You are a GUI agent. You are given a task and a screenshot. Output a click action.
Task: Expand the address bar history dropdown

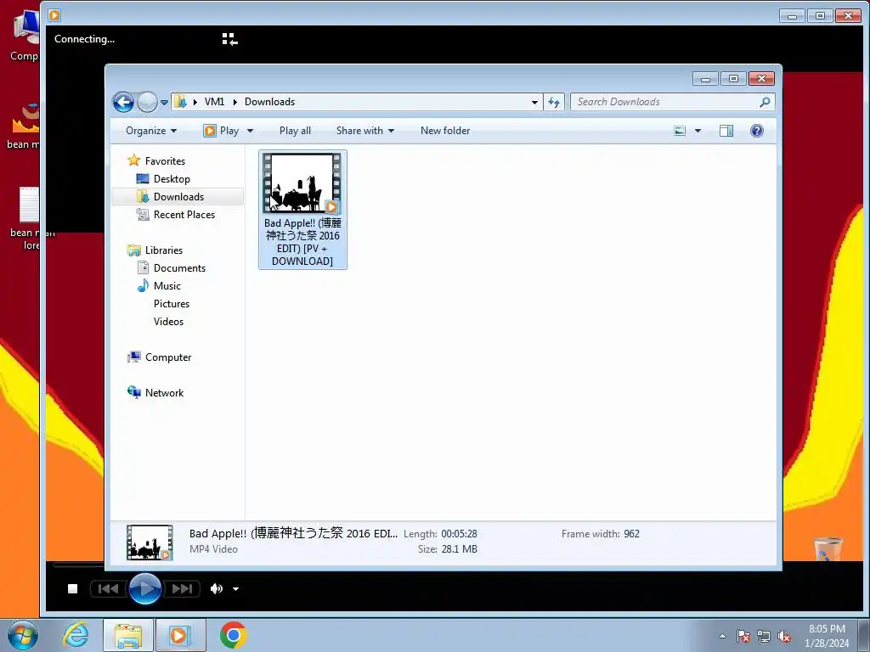[x=534, y=102]
